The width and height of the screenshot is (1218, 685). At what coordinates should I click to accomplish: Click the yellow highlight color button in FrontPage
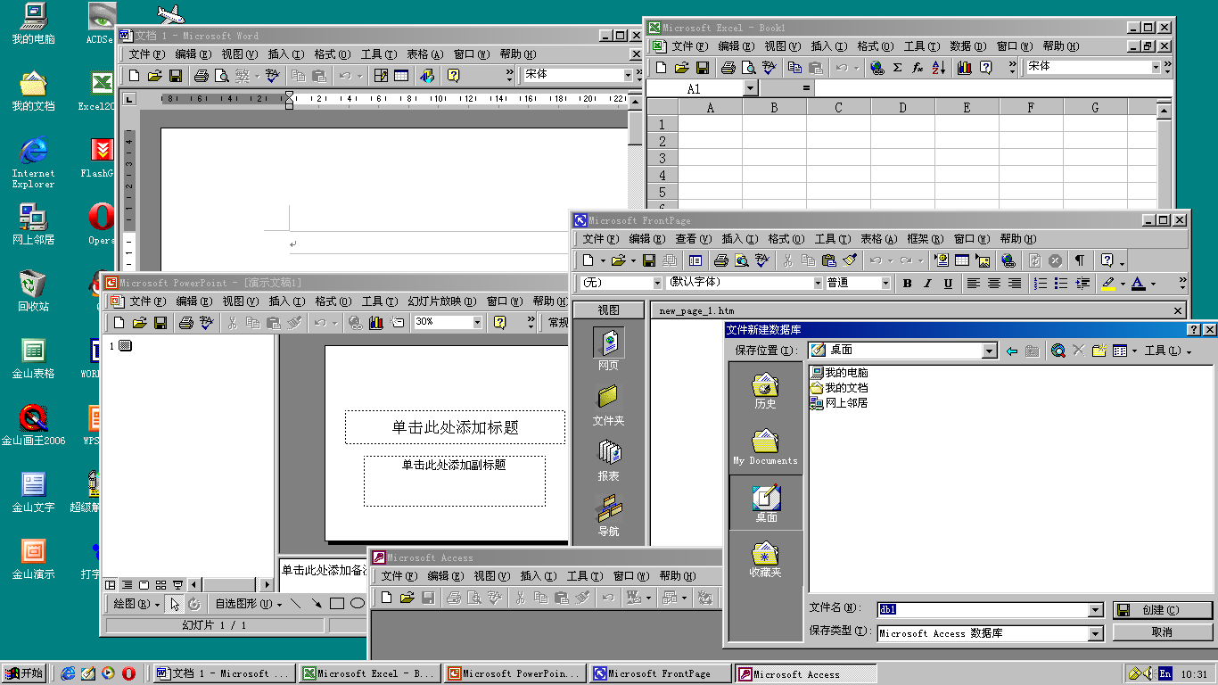coord(1108,284)
